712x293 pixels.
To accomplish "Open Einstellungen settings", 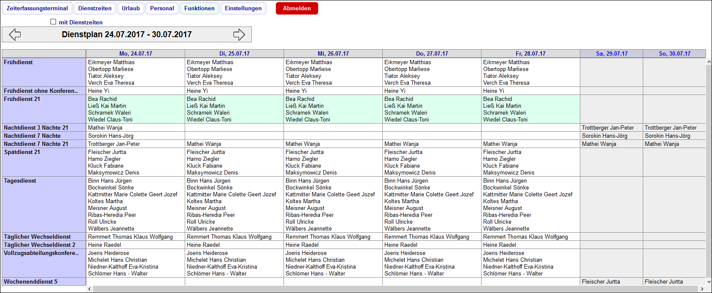I will coord(243,9).
